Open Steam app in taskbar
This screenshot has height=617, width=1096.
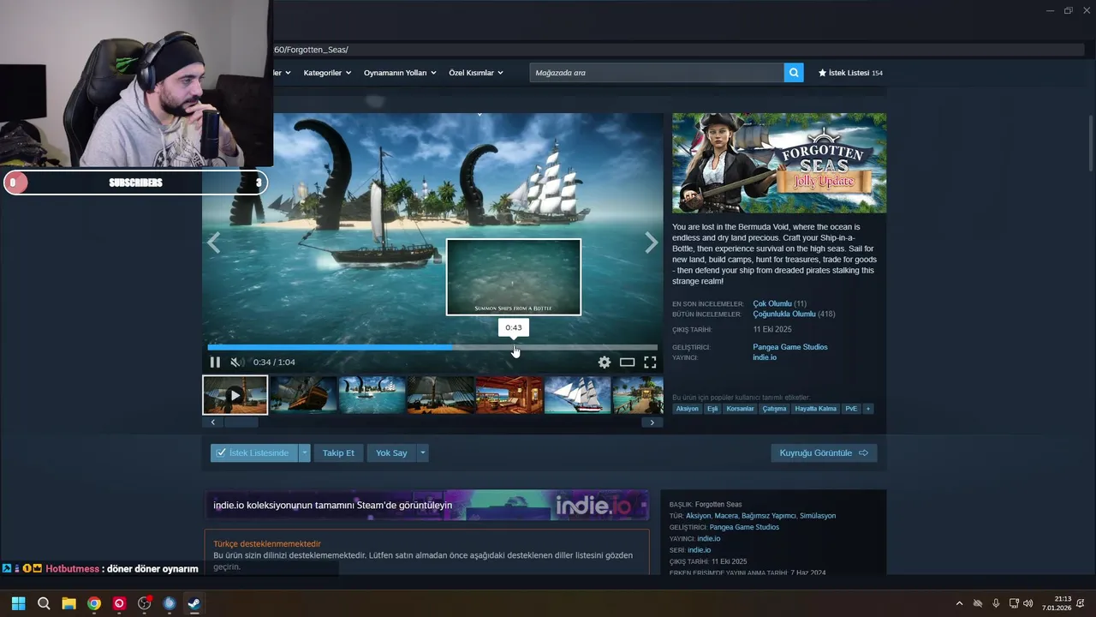coord(194,603)
